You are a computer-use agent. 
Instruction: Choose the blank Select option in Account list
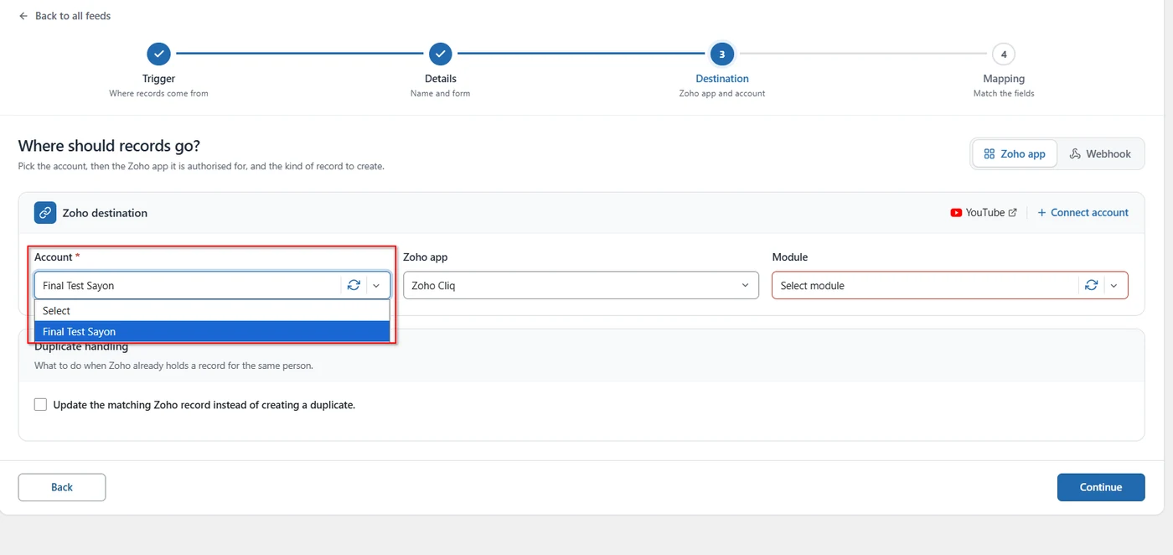click(x=212, y=310)
